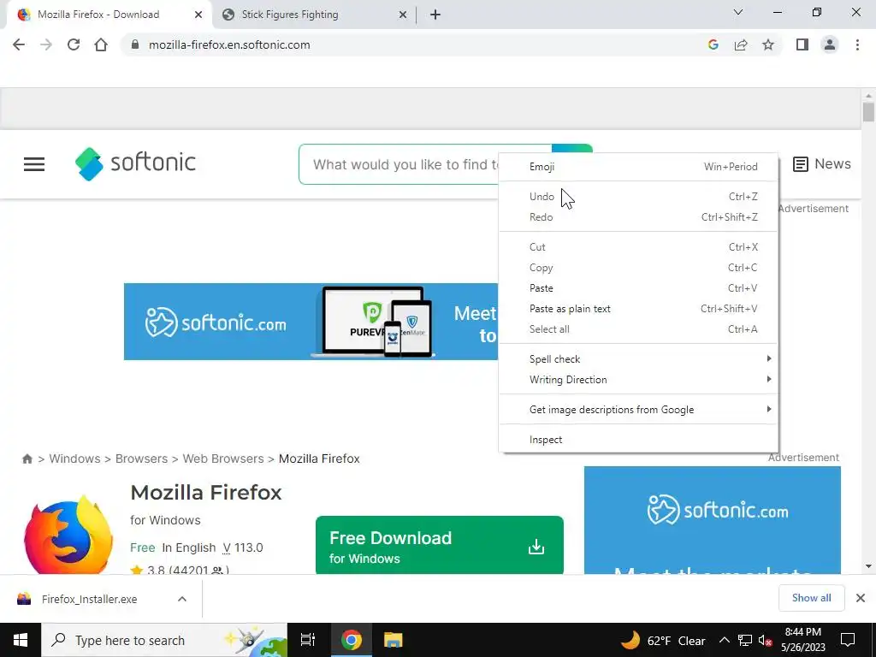Click page scrollbar down arrow
Image resolution: width=876 pixels, height=657 pixels.
[868, 566]
